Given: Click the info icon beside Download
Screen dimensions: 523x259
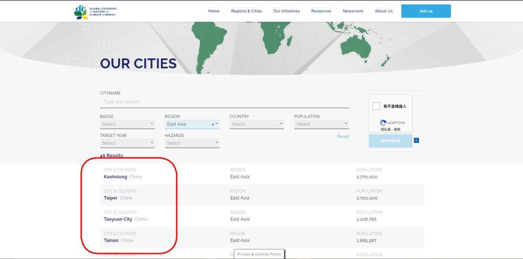Looking at the screenshot, I should tap(416, 140).
